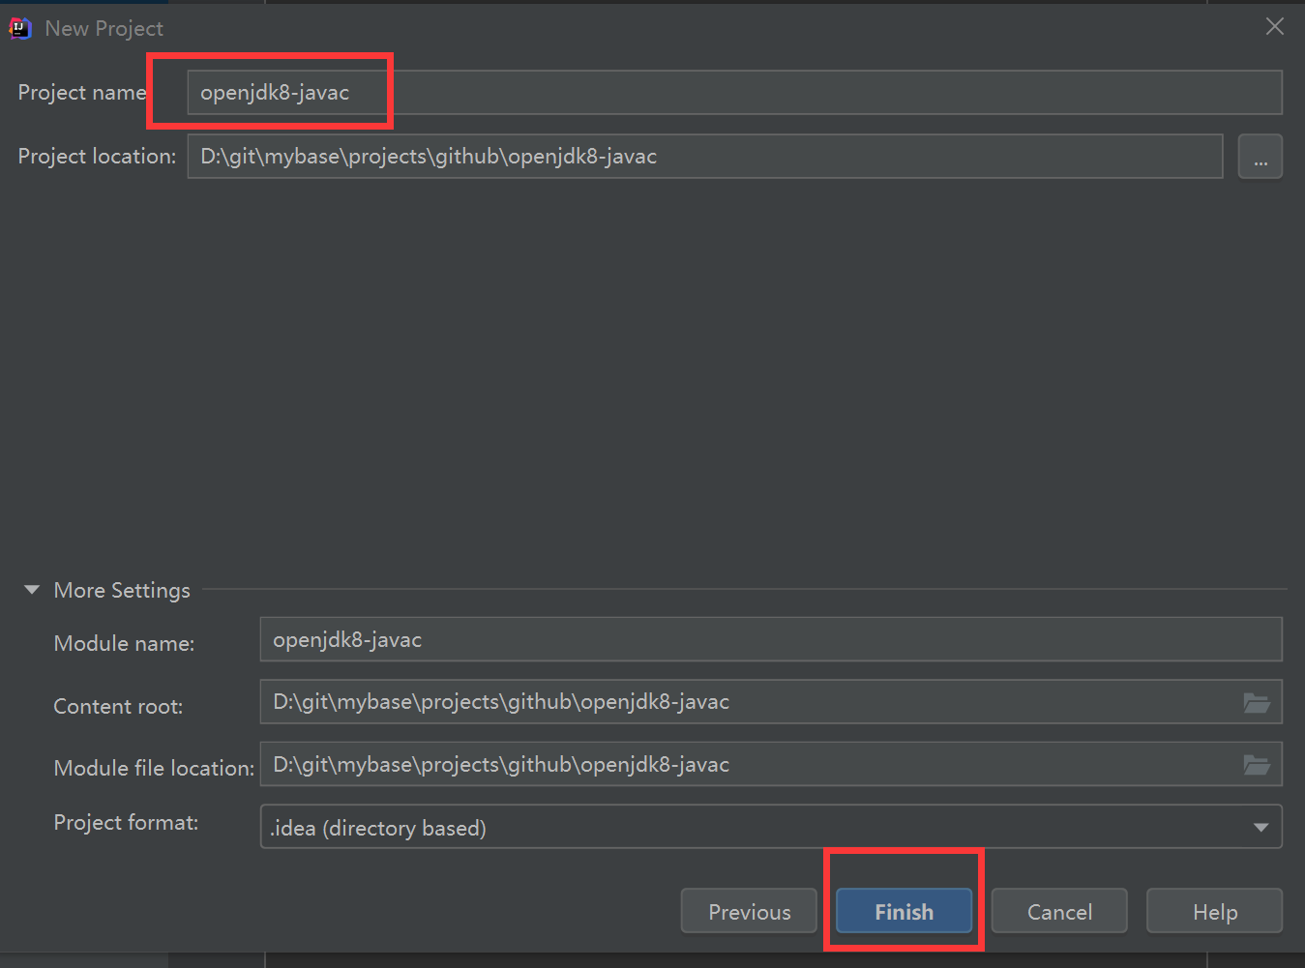Click the Previous button
The image size is (1305, 968).
tap(748, 911)
